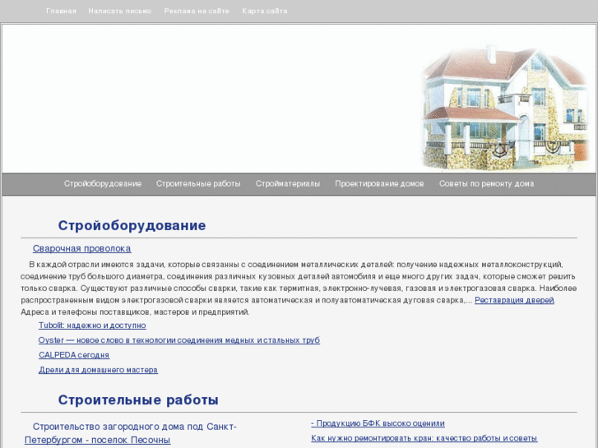Open Реклама на сайте page
598x448 pixels.
click(x=197, y=11)
